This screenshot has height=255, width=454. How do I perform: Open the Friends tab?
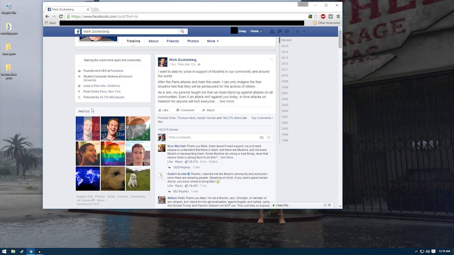pos(173,41)
